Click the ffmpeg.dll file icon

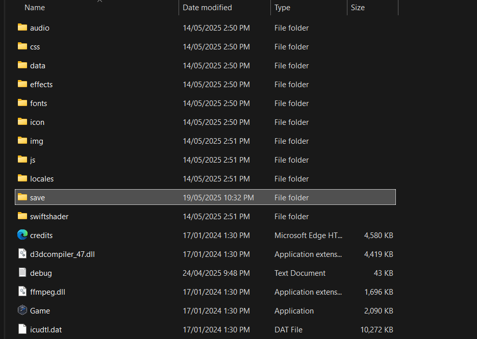click(22, 291)
